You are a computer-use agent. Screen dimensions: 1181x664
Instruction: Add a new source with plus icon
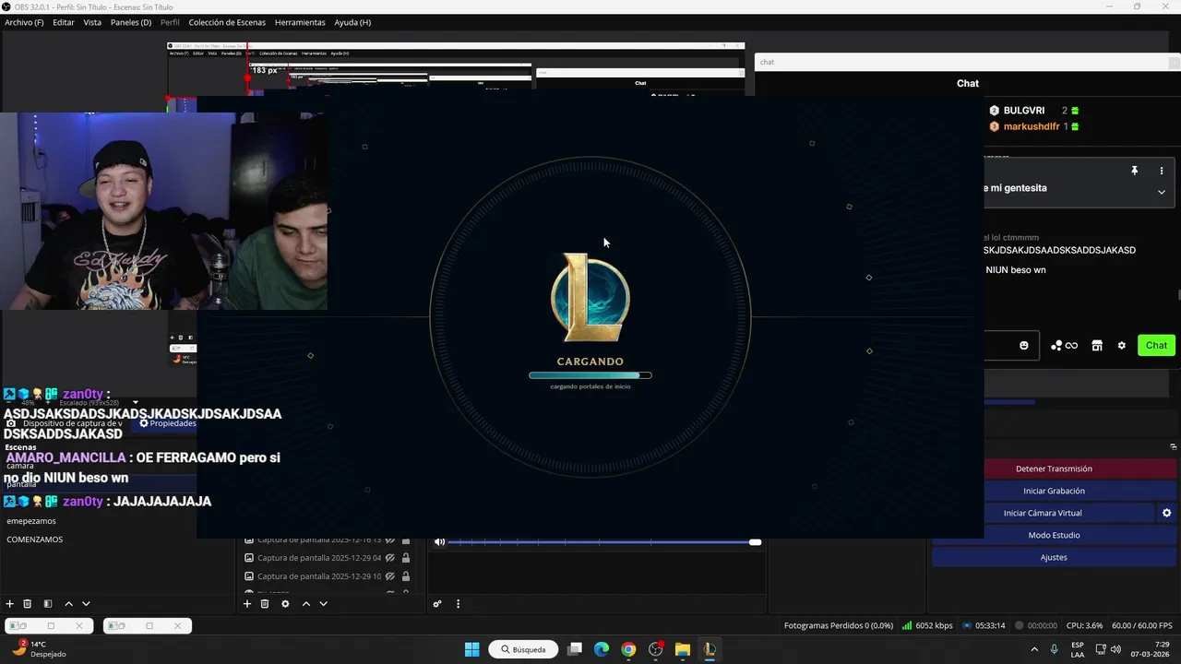pos(246,604)
